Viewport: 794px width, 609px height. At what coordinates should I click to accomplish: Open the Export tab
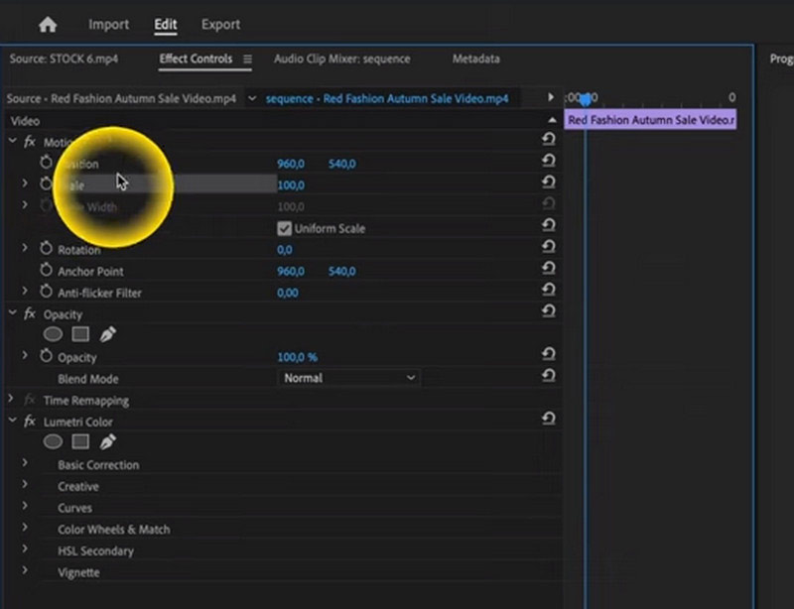220,24
